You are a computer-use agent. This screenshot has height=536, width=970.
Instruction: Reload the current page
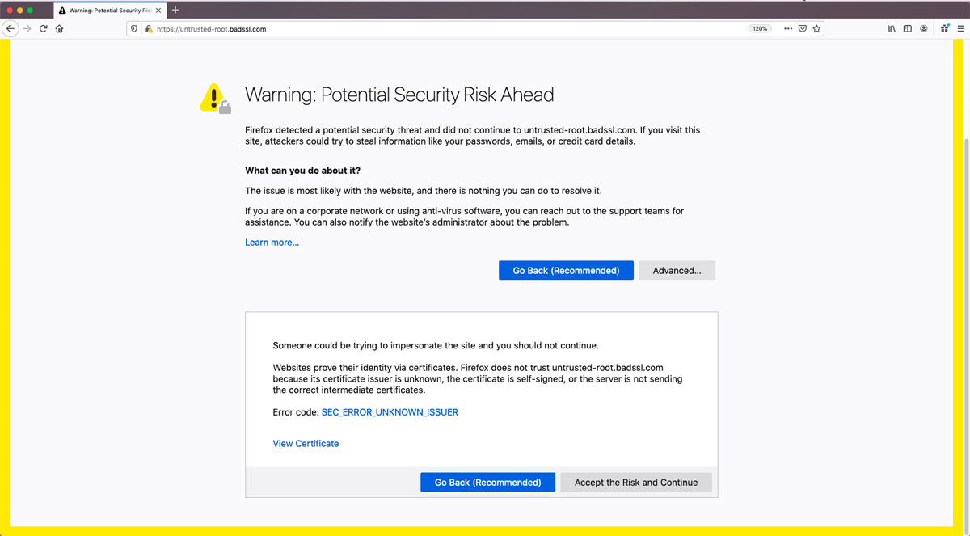point(44,28)
